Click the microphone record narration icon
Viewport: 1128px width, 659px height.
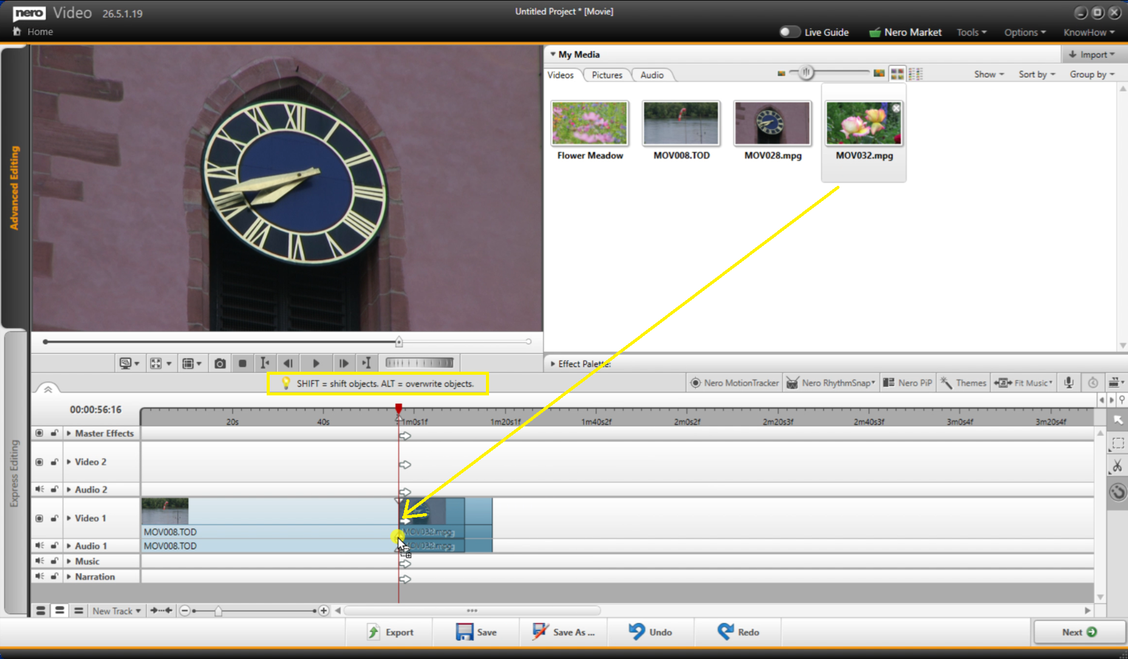(1069, 383)
